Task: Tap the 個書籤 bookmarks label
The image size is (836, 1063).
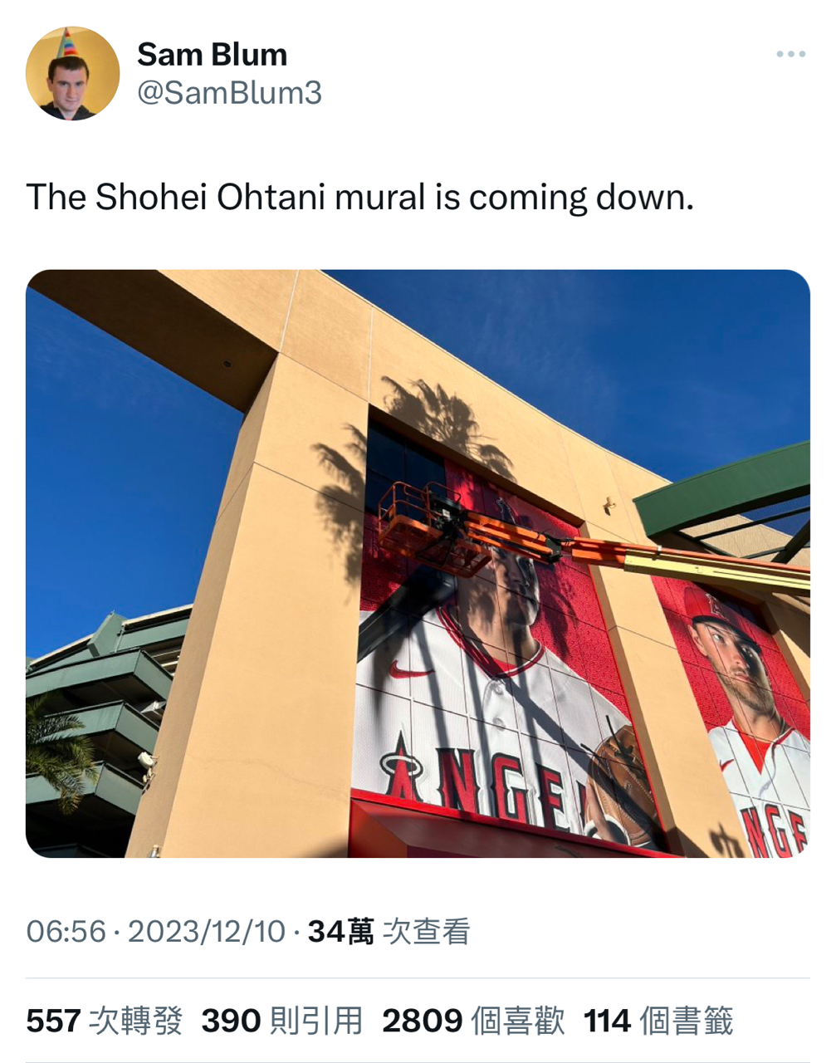Action: (x=687, y=1021)
